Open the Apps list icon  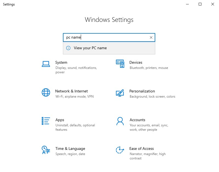pyautogui.click(x=46, y=121)
